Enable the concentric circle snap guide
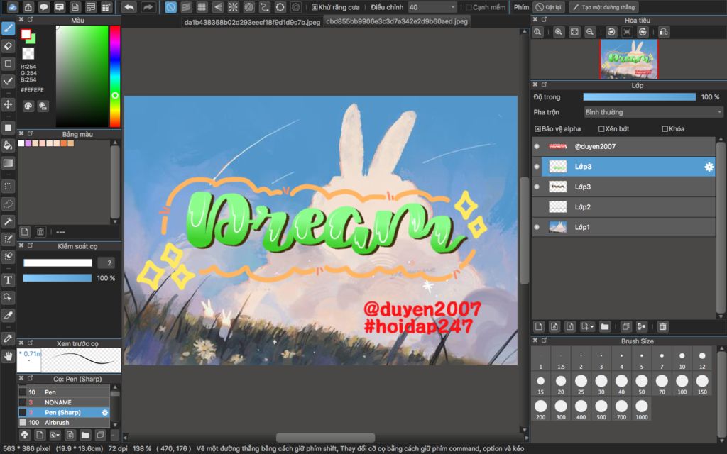 click(x=249, y=7)
